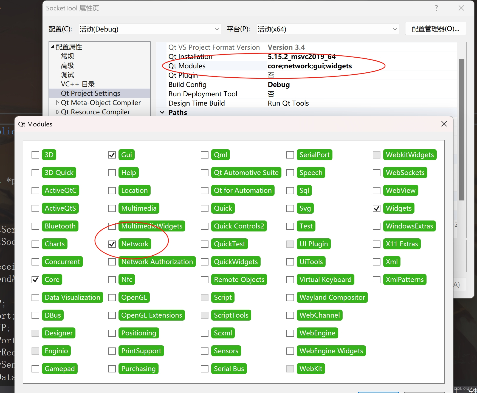Screen dimensions: 477x393
Task: Click the Remote Objects module label
Action: click(x=239, y=279)
